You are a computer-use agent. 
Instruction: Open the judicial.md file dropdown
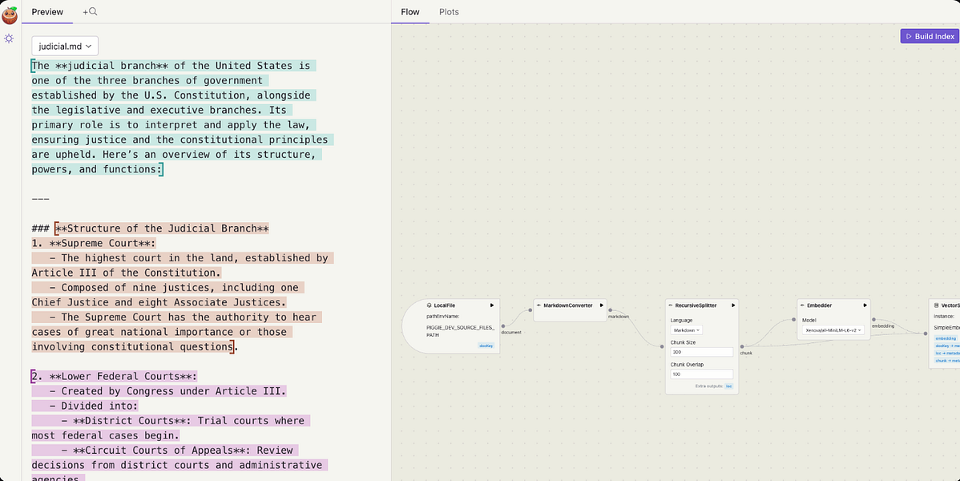[x=65, y=46]
